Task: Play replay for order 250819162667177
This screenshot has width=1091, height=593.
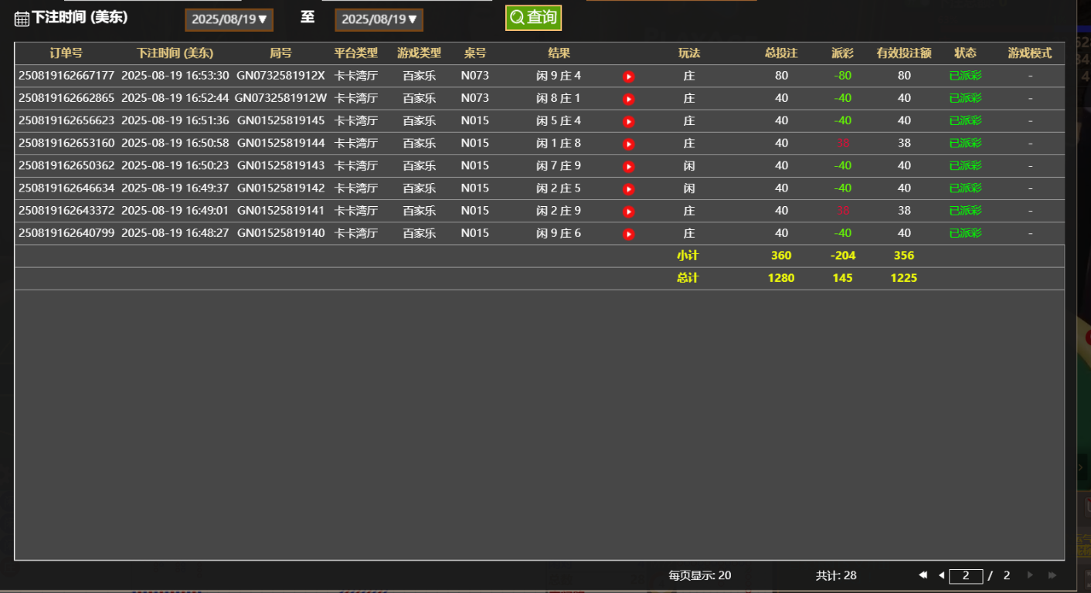Action: coord(628,76)
